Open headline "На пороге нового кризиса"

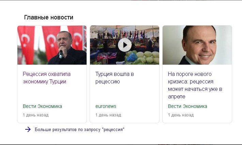(195, 85)
